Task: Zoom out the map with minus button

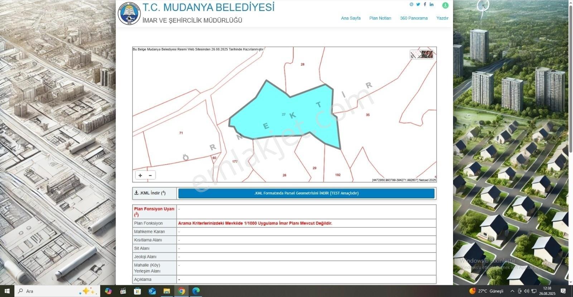Action: 150,175
